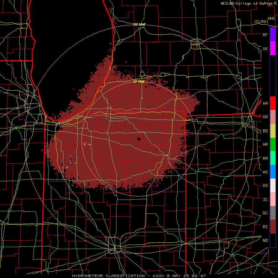The image size is (278, 278).
Task: Click the DS white legend swatch
Action: click(273, 185)
